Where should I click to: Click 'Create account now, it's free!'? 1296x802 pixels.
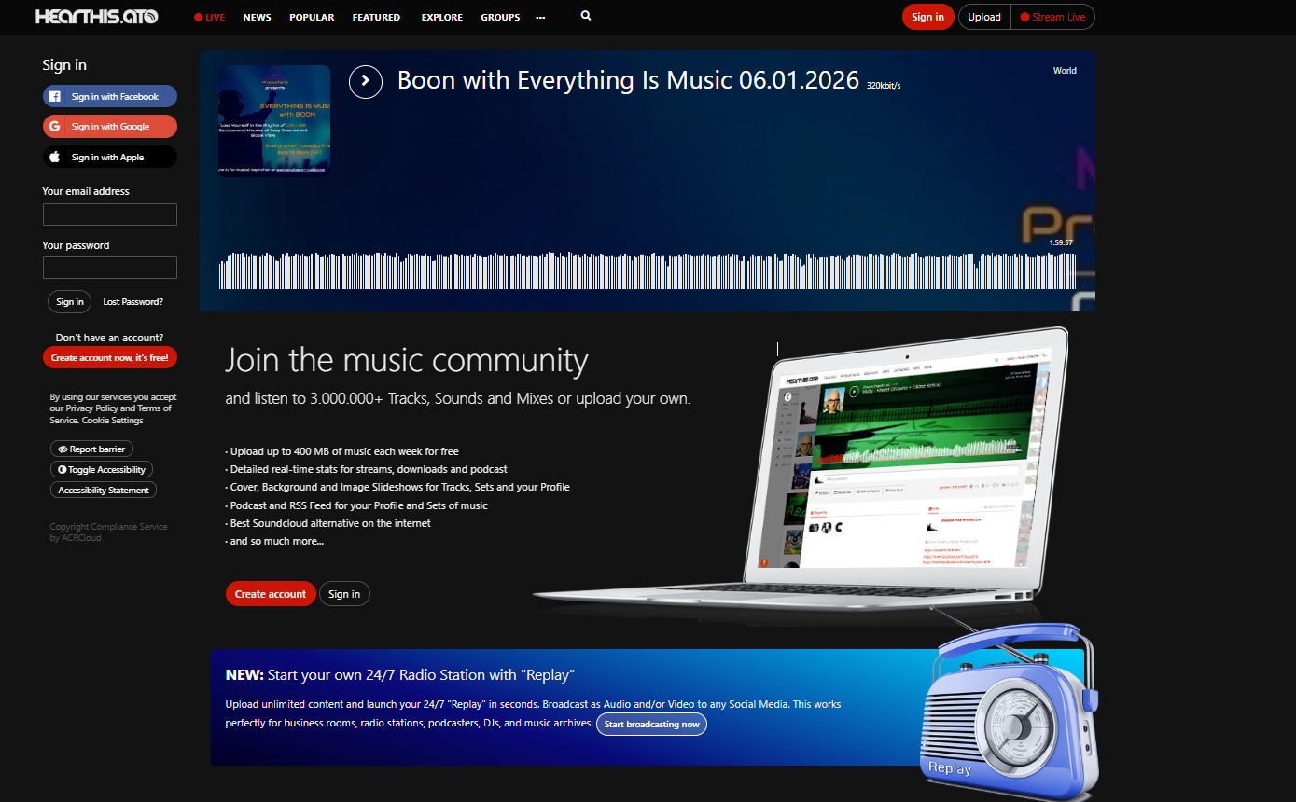pyautogui.click(x=109, y=357)
